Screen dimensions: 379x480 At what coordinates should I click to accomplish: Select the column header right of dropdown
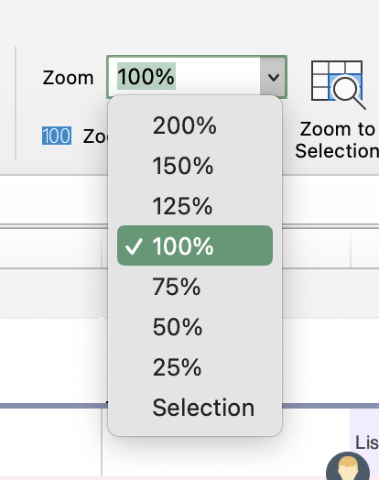[x=317, y=248]
